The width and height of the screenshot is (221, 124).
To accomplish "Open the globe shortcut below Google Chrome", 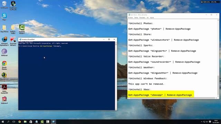I will (x=4, y=76).
